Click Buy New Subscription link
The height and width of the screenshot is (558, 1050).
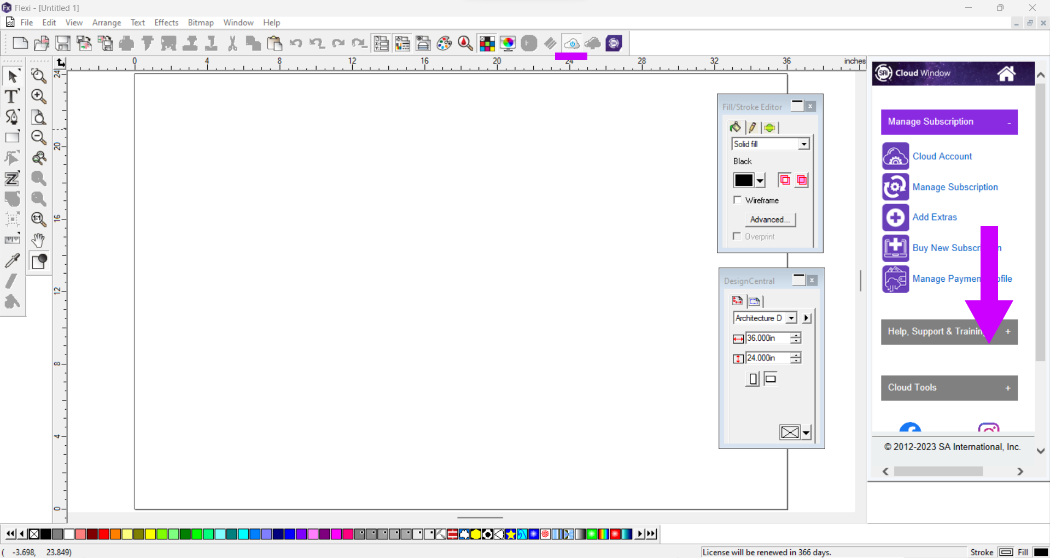click(x=956, y=248)
